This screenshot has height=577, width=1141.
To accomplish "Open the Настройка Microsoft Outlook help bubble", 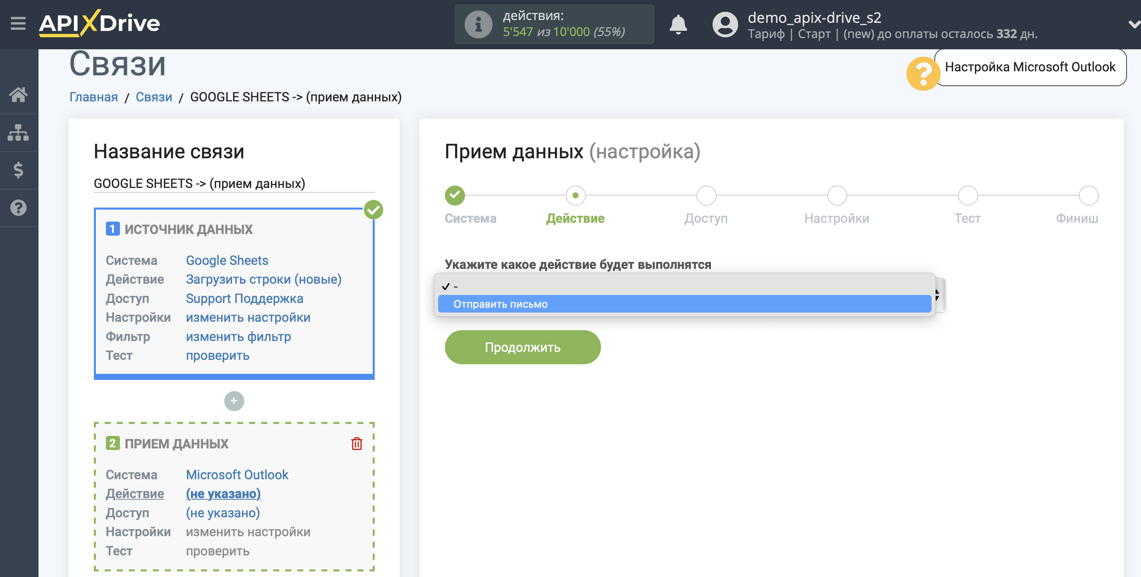I will coord(1030,67).
